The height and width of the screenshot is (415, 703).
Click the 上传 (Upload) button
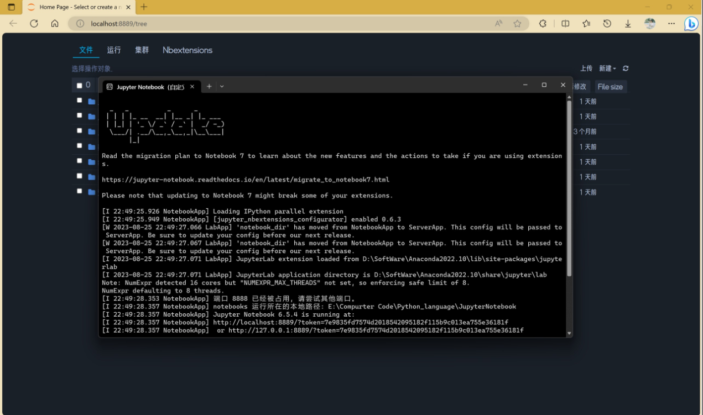[x=586, y=69]
